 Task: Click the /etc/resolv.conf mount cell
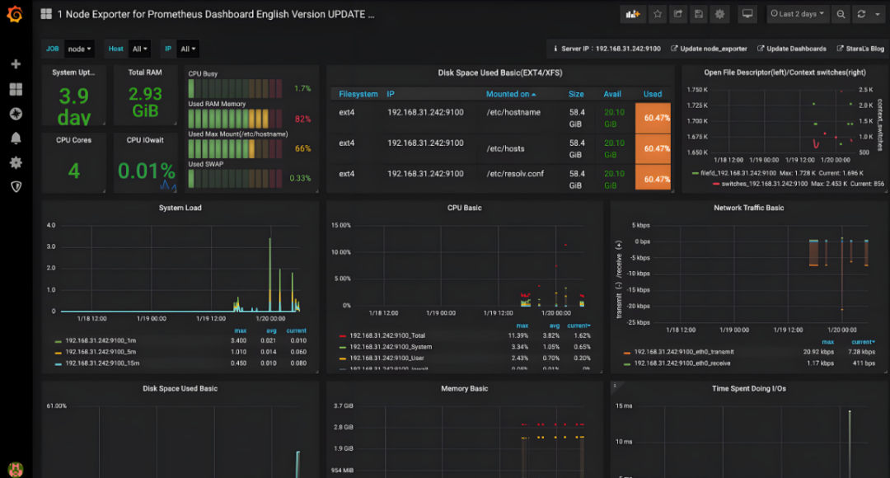click(x=515, y=174)
